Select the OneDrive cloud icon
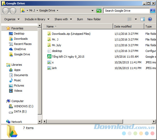The image size is (157, 140). point(11,49)
